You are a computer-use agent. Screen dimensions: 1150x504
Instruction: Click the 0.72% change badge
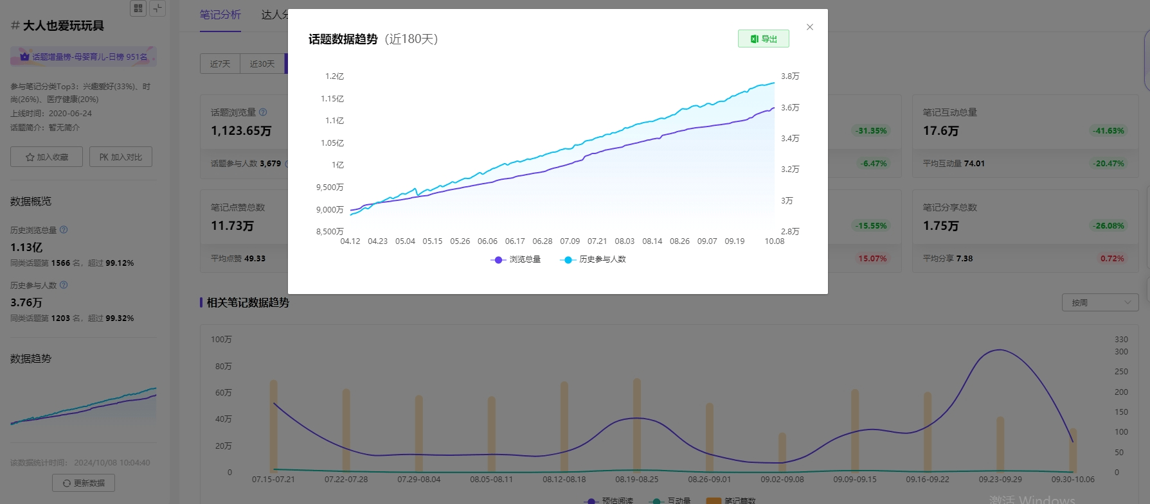point(1112,259)
